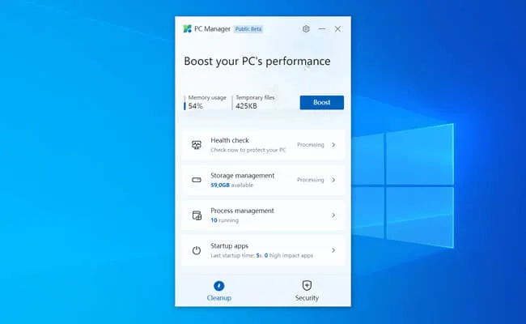This screenshot has height=324, width=526.
Task: Expand Startup apps with its chevron
Action: pyautogui.click(x=333, y=250)
